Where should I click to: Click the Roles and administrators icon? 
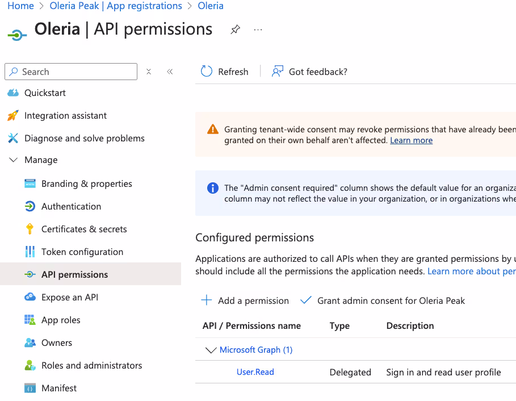click(30, 365)
